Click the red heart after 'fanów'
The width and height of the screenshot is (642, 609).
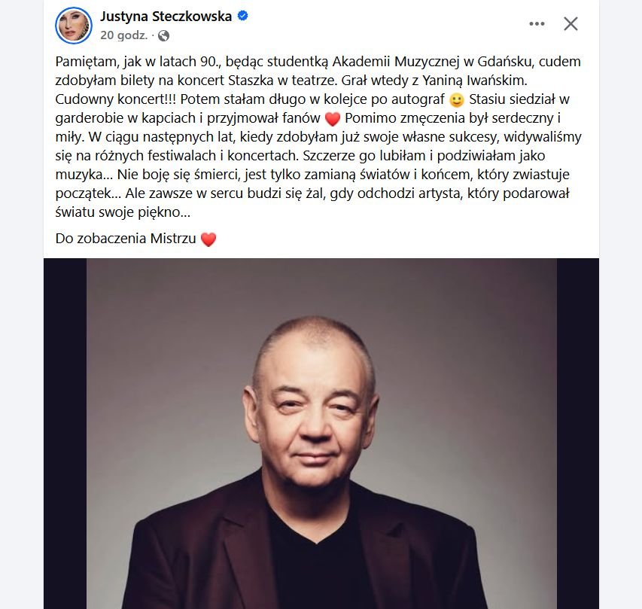pyautogui.click(x=332, y=119)
